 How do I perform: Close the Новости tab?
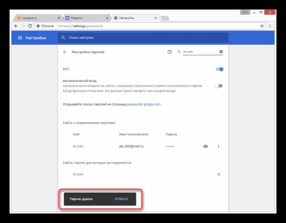(107, 18)
